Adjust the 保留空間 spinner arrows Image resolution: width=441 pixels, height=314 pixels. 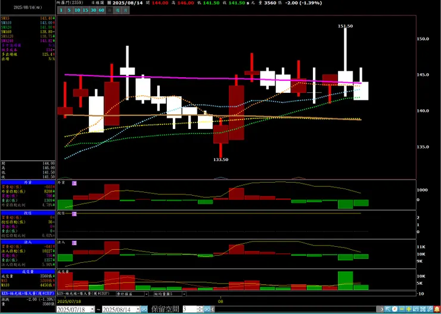pyautogui.click(x=200, y=309)
